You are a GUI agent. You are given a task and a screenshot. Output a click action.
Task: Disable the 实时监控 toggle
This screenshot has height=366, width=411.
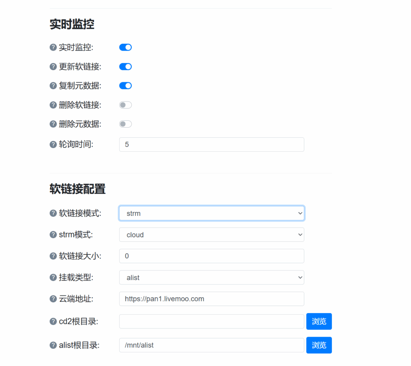125,47
